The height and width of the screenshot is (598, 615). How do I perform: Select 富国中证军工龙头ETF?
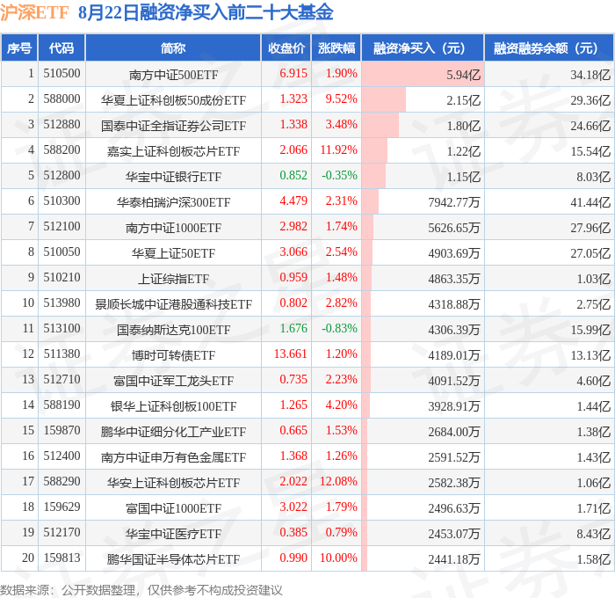coord(173,381)
